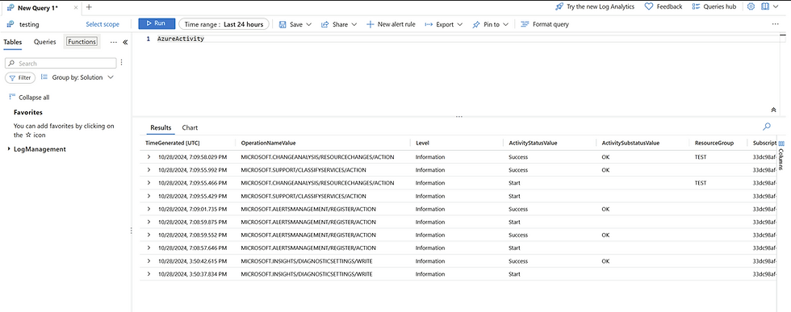Open the settings gear icon
The width and height of the screenshot is (791, 312).
[751, 7]
